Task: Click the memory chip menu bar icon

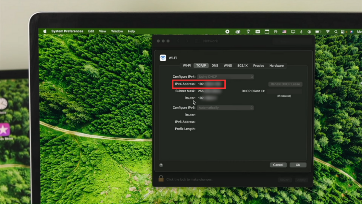Action: click(258, 32)
